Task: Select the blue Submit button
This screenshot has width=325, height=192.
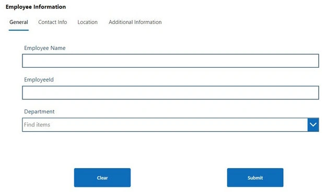Action: (x=255, y=177)
